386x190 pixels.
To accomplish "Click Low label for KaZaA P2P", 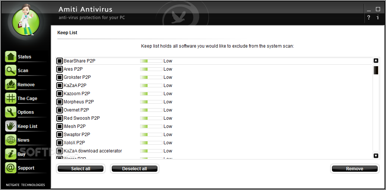I will (168, 86).
